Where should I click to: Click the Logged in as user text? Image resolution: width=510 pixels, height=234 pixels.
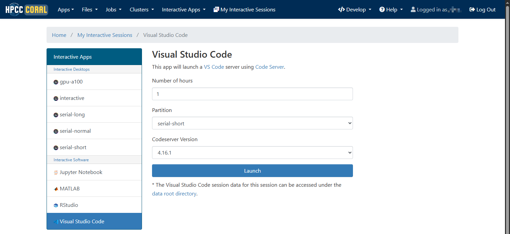436,9
